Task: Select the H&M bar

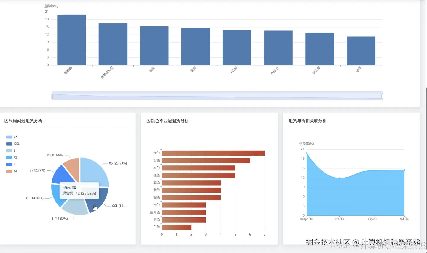Action: 237,48
